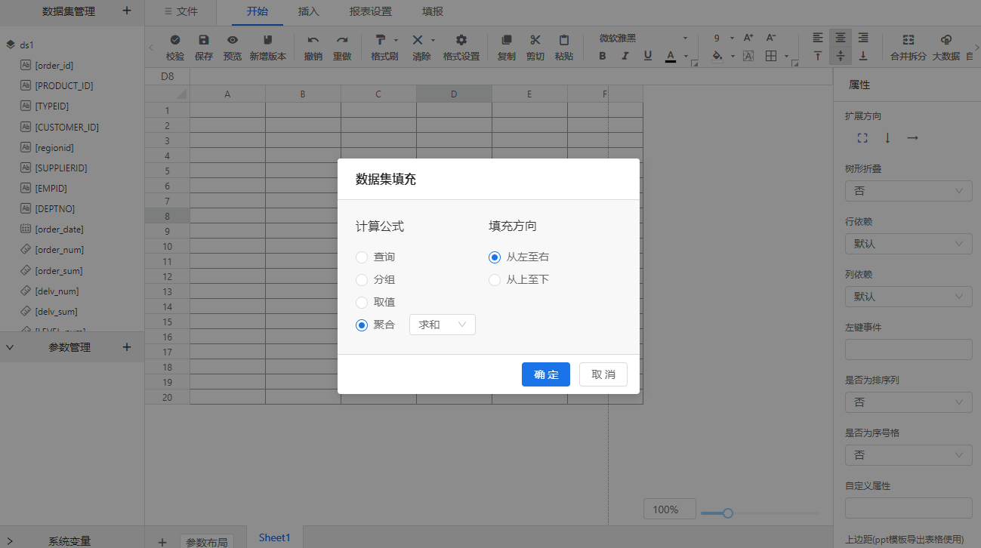Open the 微软雅黑 font family dropdown
This screenshot has width=981, height=548.
click(x=644, y=38)
